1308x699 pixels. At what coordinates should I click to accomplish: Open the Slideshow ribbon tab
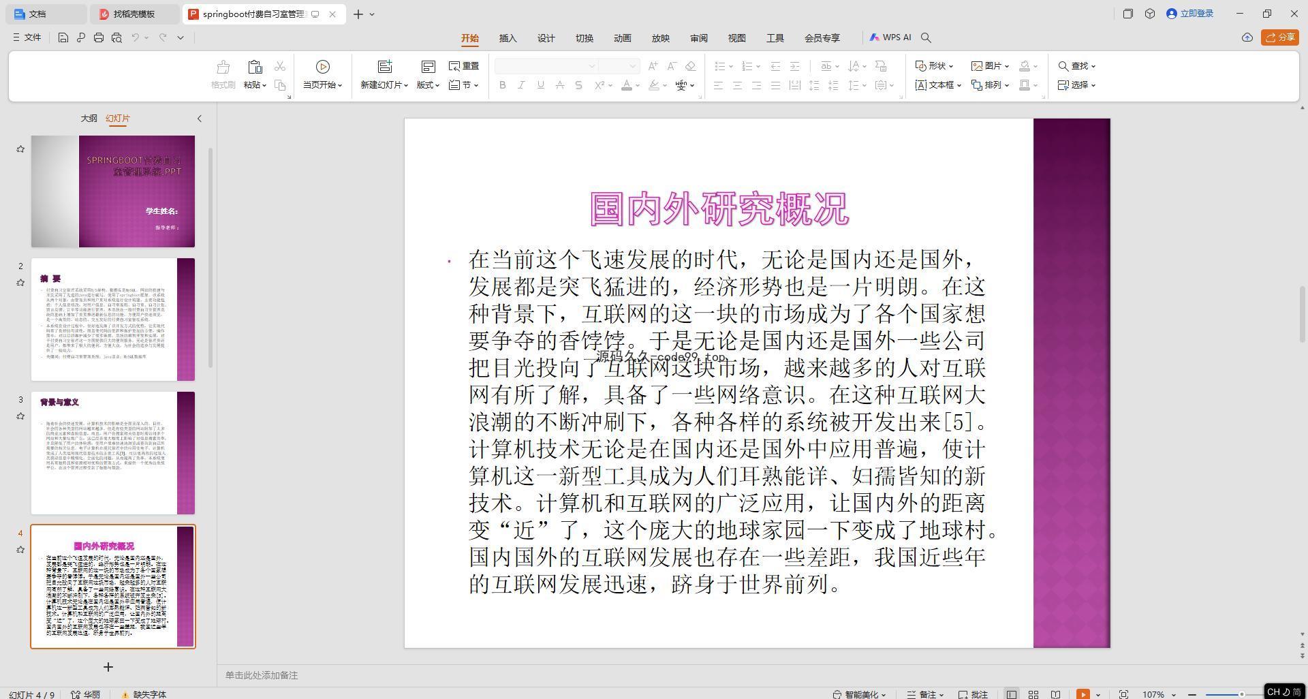click(x=660, y=38)
